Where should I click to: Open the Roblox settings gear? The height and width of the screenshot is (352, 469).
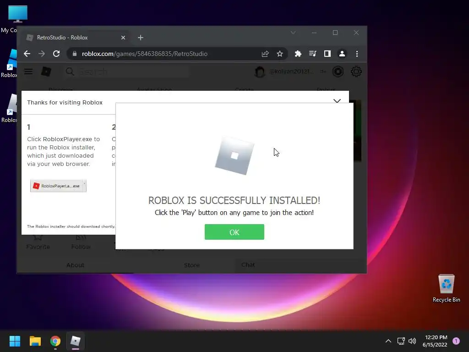pos(356,72)
